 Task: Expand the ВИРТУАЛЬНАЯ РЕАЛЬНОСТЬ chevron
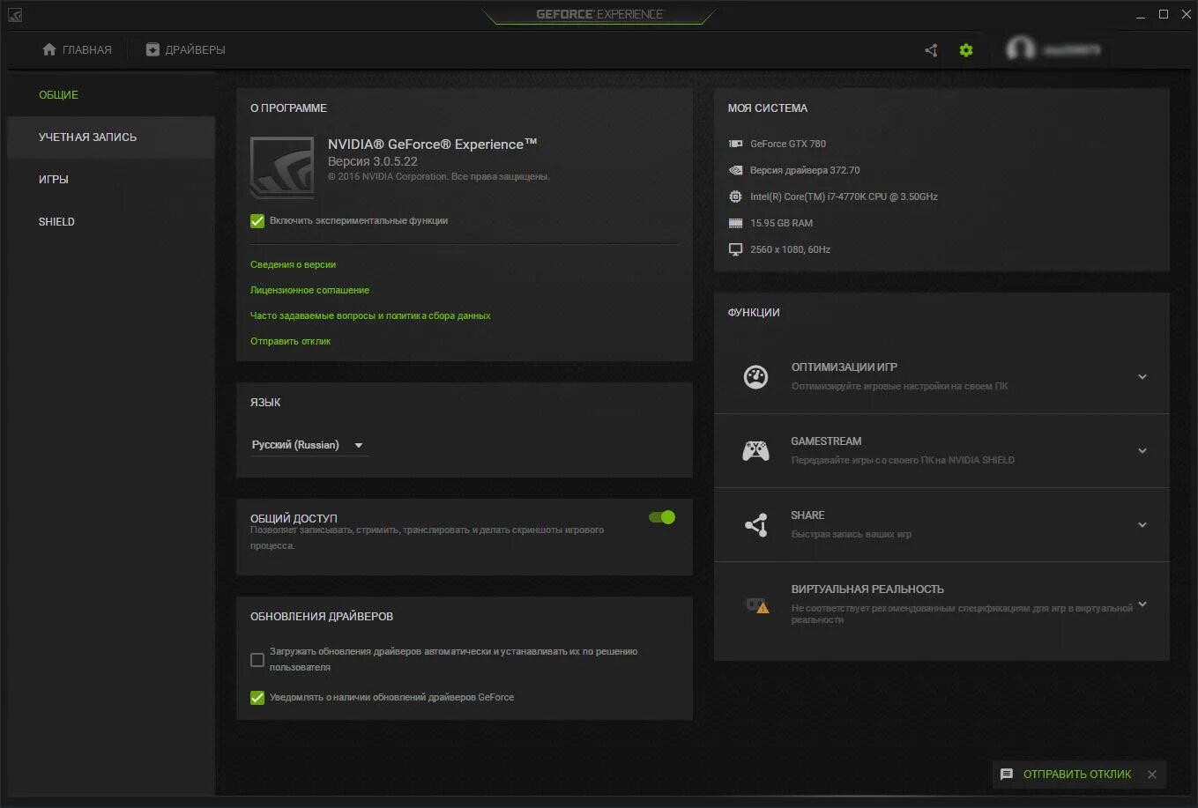(1142, 604)
